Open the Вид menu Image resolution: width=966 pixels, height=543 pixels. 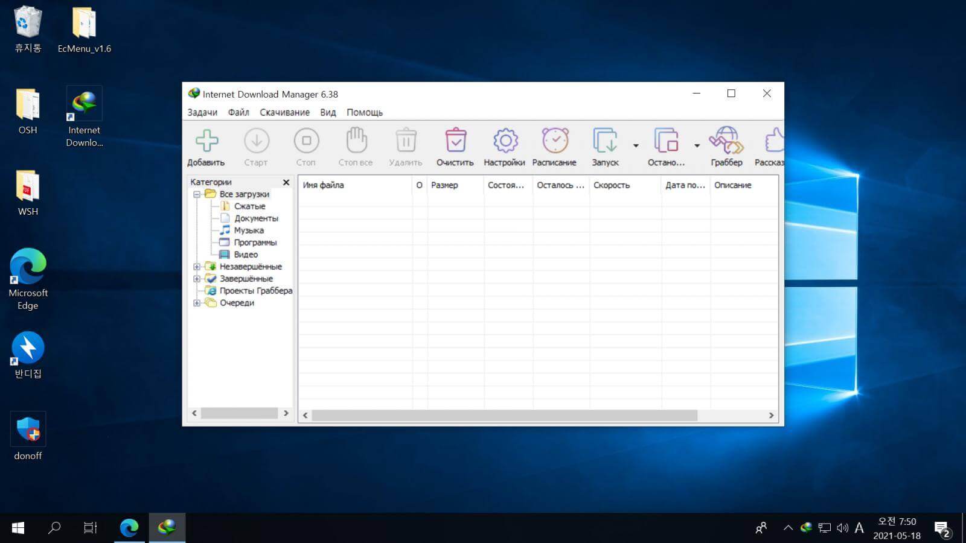point(328,112)
